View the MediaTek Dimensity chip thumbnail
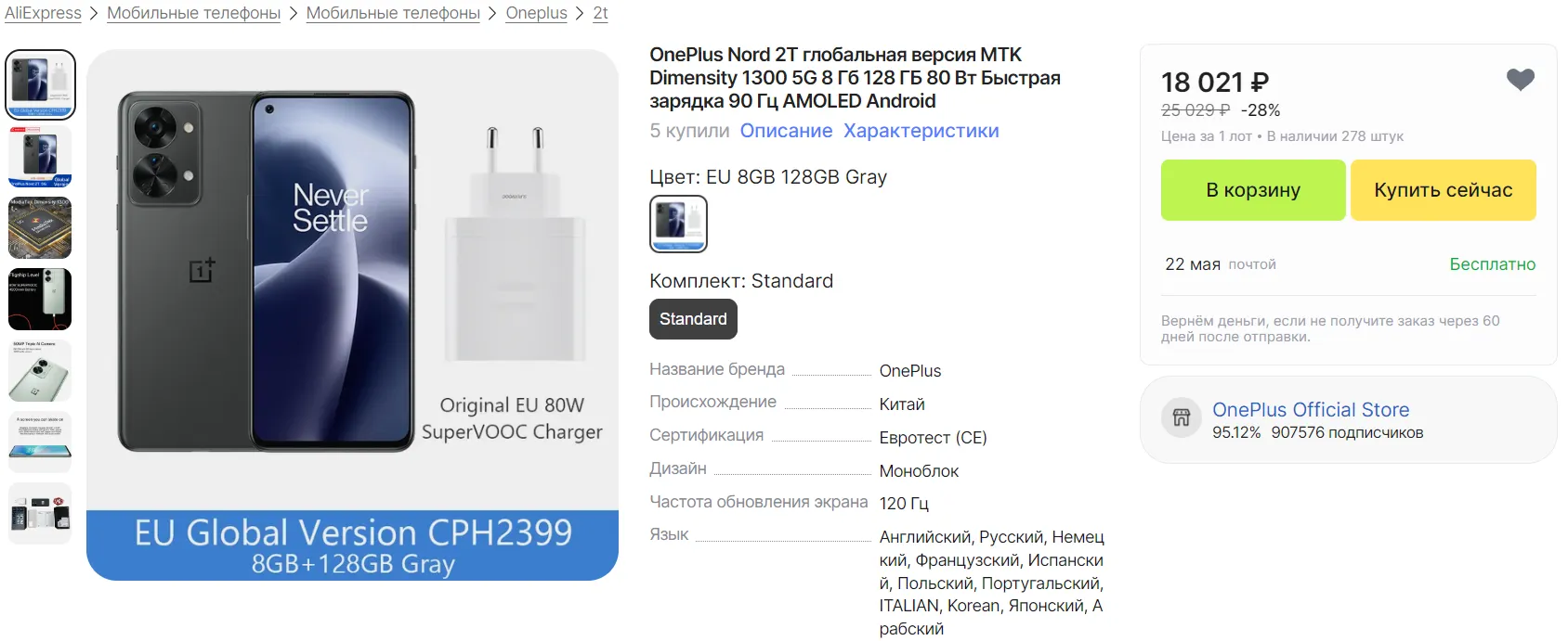Image resolution: width=1568 pixels, height=641 pixels. tap(40, 228)
